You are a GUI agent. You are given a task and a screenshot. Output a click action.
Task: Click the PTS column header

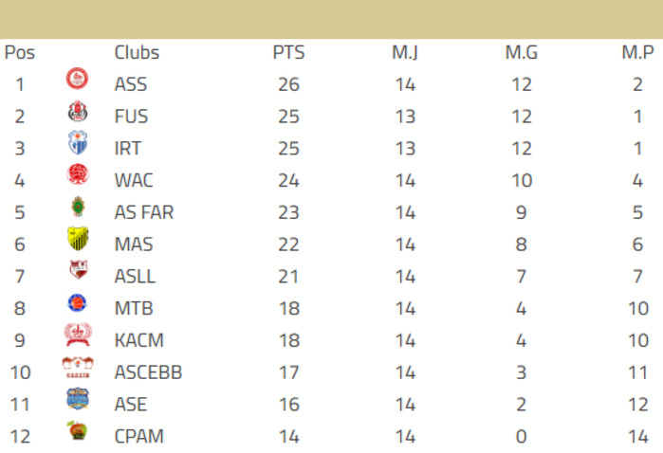coord(288,53)
